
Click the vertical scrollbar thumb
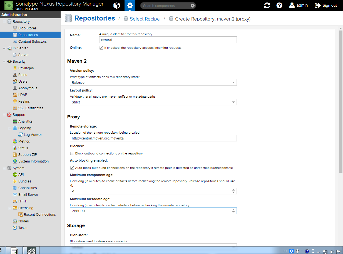340,101
